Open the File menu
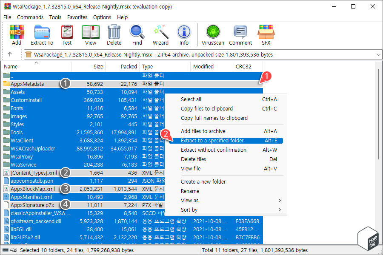 [7, 17]
